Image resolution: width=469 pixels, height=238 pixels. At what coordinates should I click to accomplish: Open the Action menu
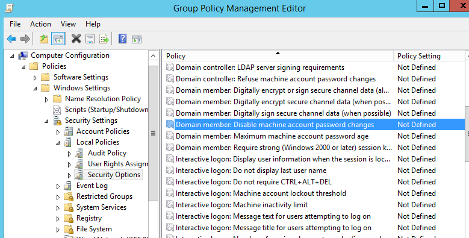click(40, 24)
